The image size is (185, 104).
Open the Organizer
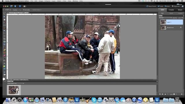click(176, 6)
